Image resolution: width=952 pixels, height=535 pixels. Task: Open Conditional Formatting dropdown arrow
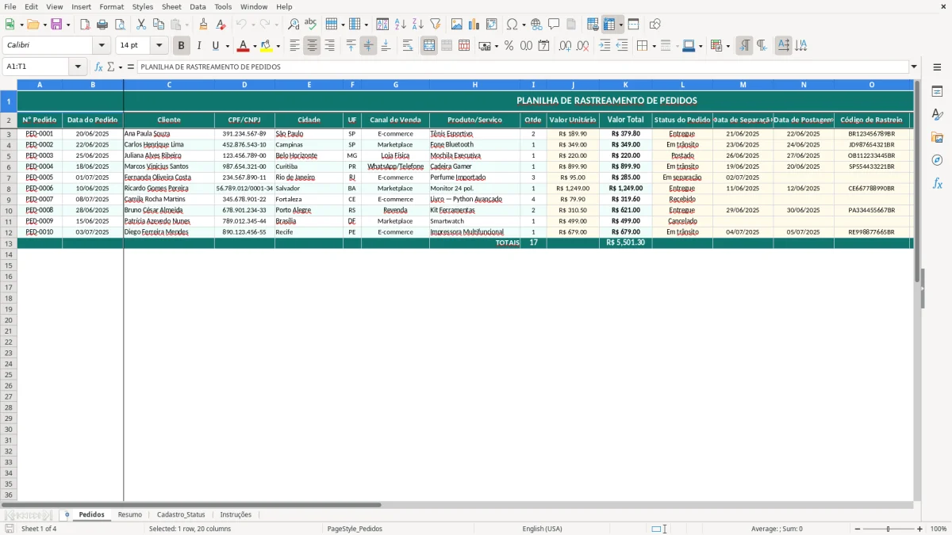tap(727, 46)
